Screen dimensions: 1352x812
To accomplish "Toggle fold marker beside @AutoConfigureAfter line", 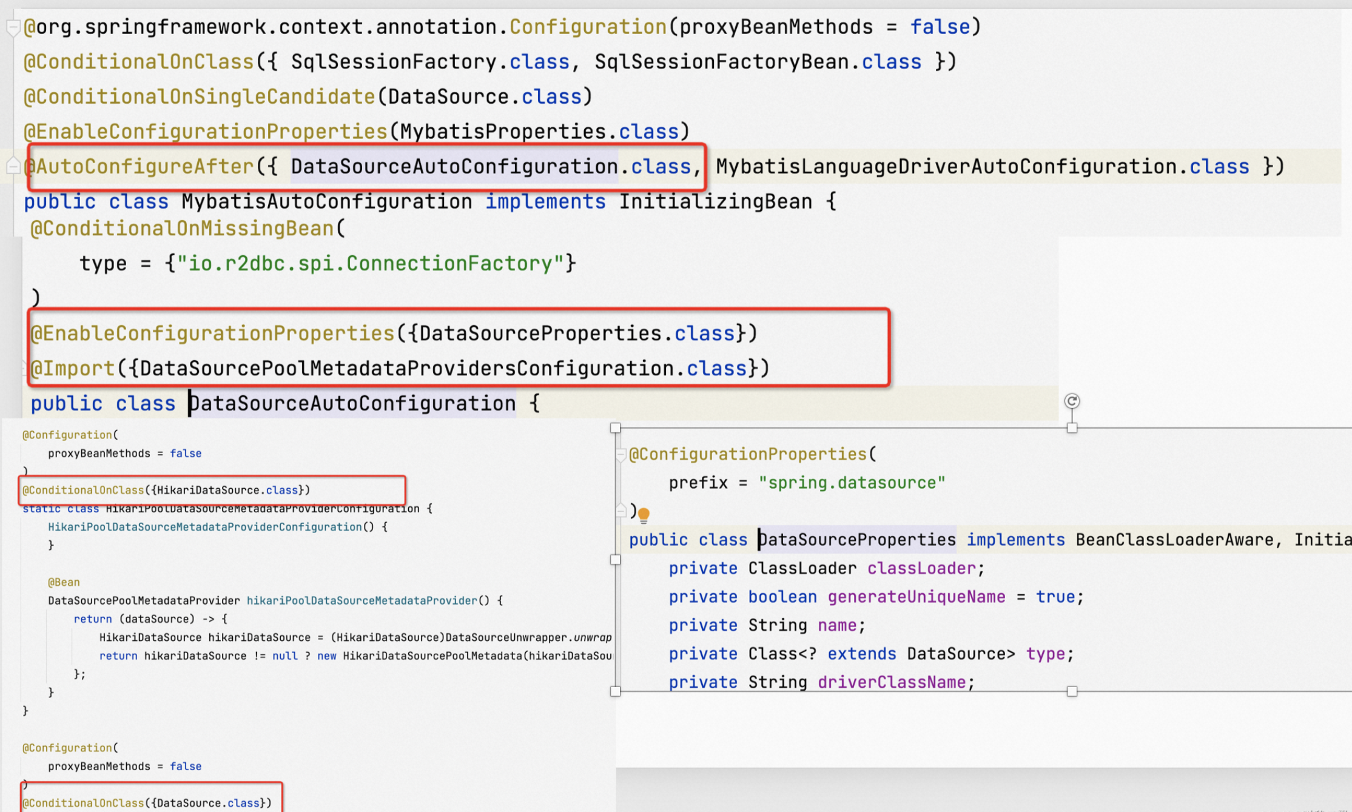I will click(x=13, y=165).
